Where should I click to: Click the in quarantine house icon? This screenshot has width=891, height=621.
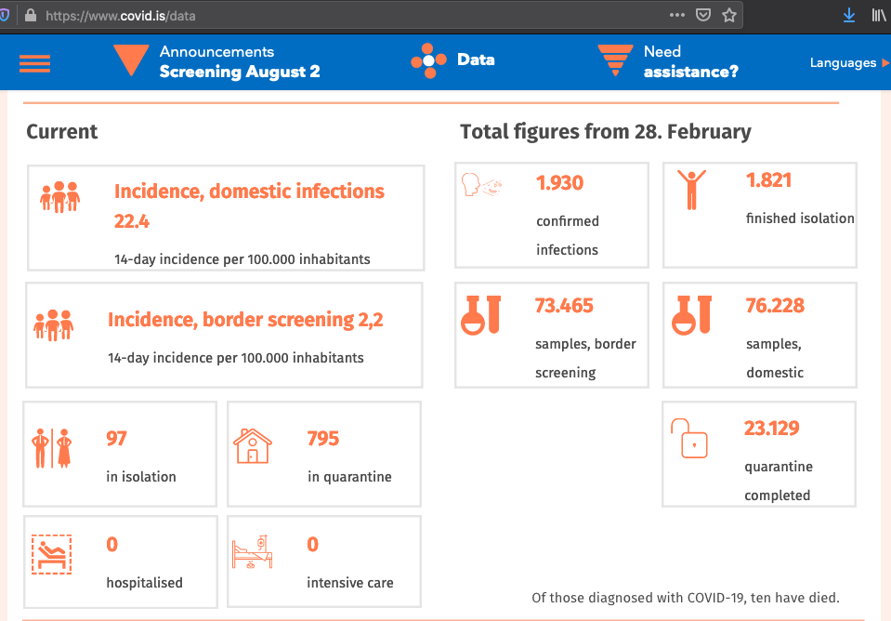coord(253,445)
